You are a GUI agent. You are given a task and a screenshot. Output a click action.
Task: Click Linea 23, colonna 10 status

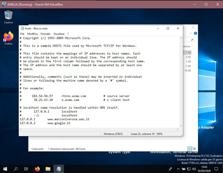pos(142,134)
